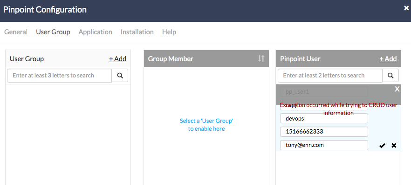Confirm user edit with the checkmark icon
This screenshot has width=411, height=185.
pyautogui.click(x=382, y=146)
